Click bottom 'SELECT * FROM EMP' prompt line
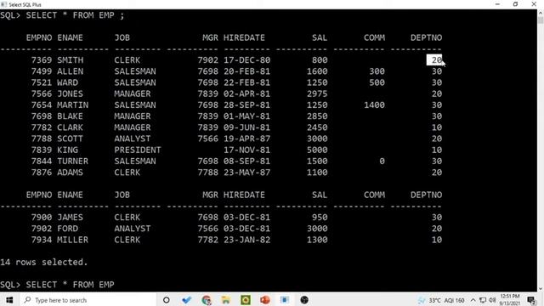544x306 pixels. 57,285
